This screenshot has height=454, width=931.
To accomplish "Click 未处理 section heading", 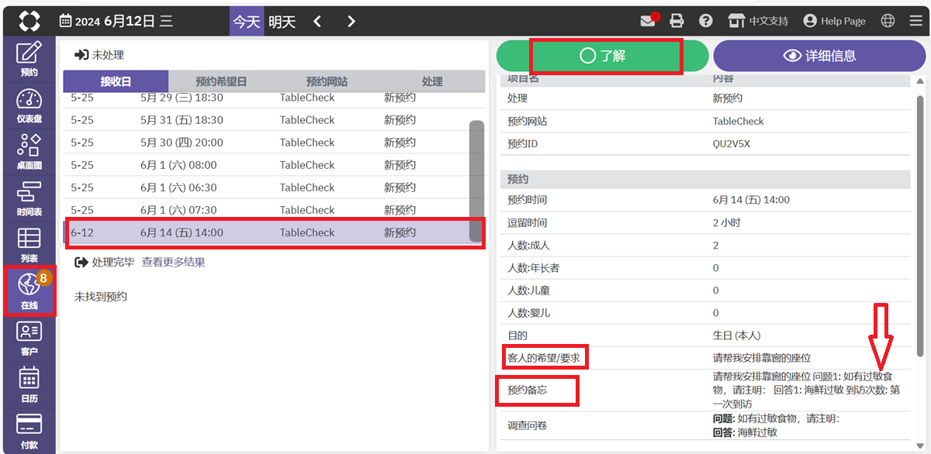I will click(99, 55).
